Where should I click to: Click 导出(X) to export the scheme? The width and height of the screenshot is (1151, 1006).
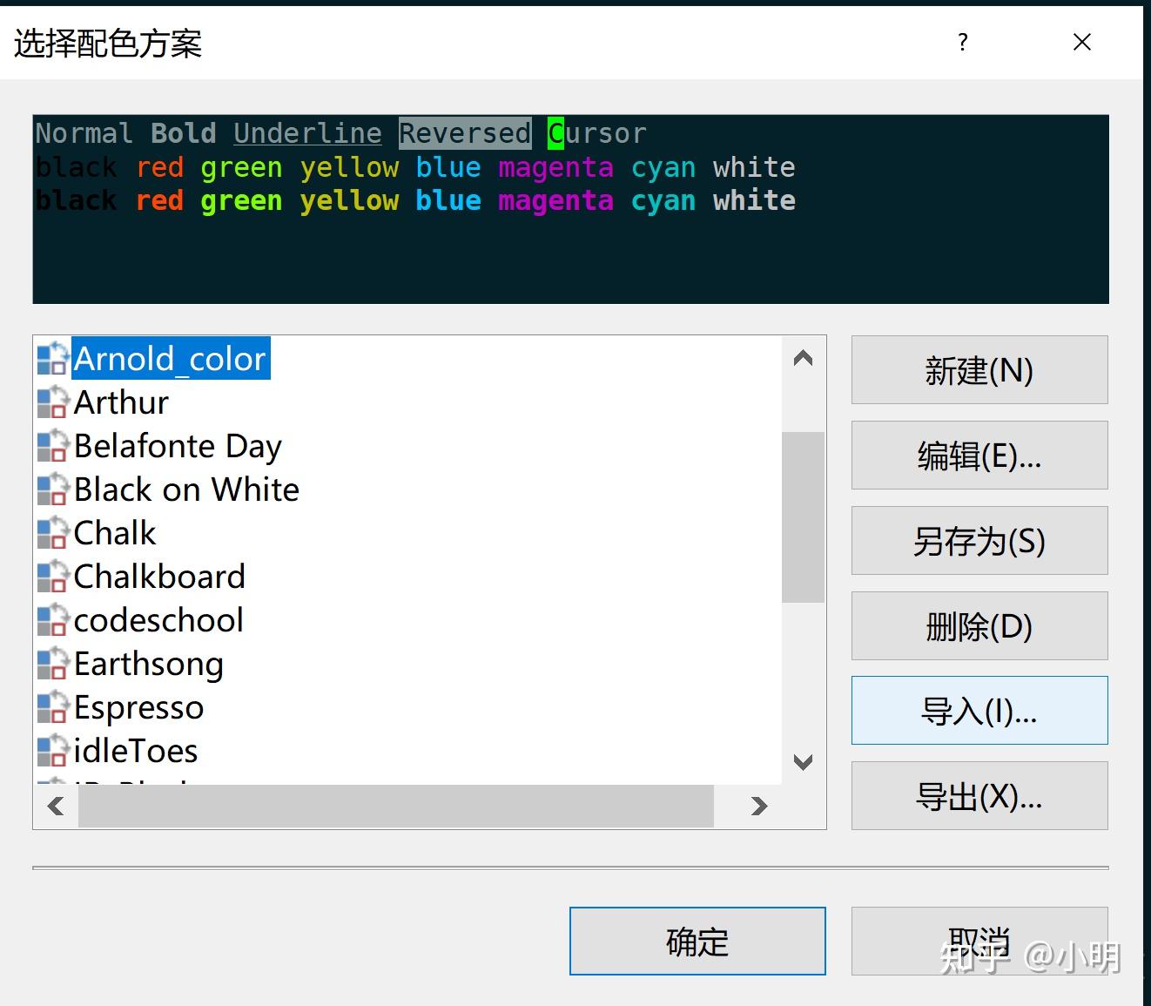pos(979,795)
